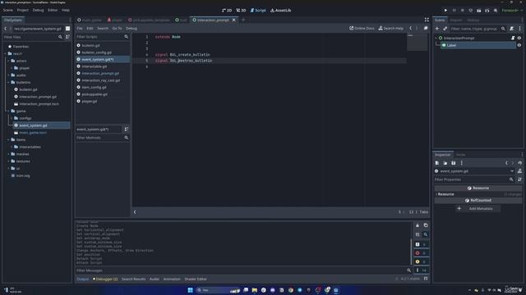Click the Add Metadata button
526x295 pixels.
478,208
